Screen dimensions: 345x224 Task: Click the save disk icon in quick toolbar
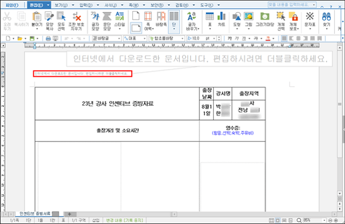32,38
